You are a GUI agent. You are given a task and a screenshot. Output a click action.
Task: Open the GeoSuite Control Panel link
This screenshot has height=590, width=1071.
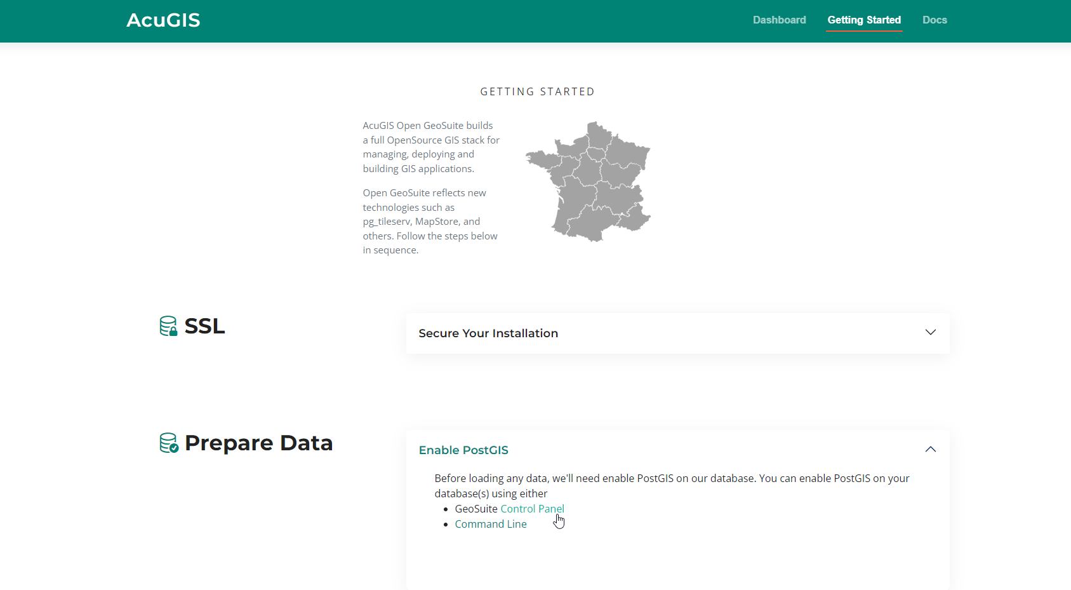(532, 509)
